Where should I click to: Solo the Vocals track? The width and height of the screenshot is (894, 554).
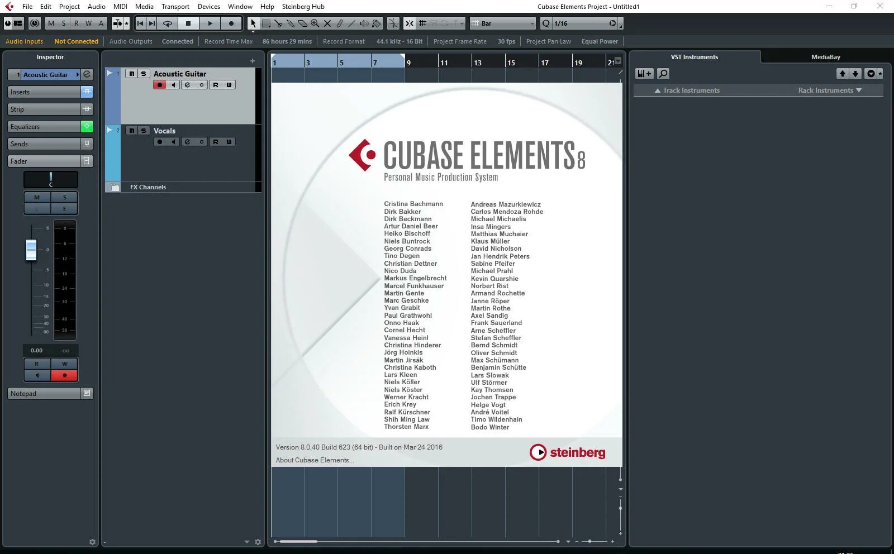click(x=144, y=131)
